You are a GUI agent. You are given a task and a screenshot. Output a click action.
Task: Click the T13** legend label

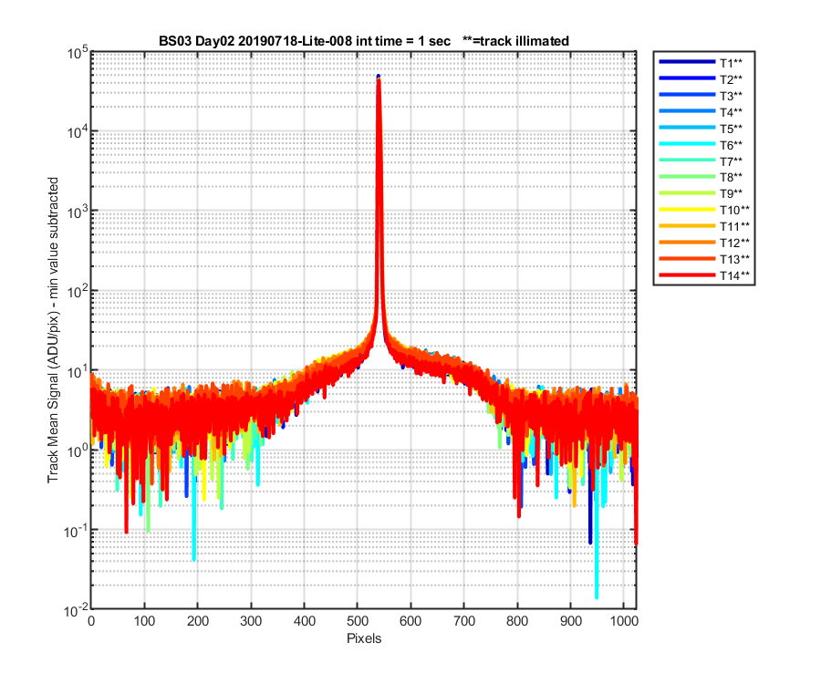coord(734,259)
